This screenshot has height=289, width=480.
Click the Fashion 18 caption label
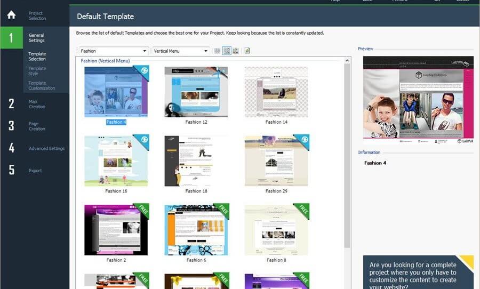coord(196,191)
